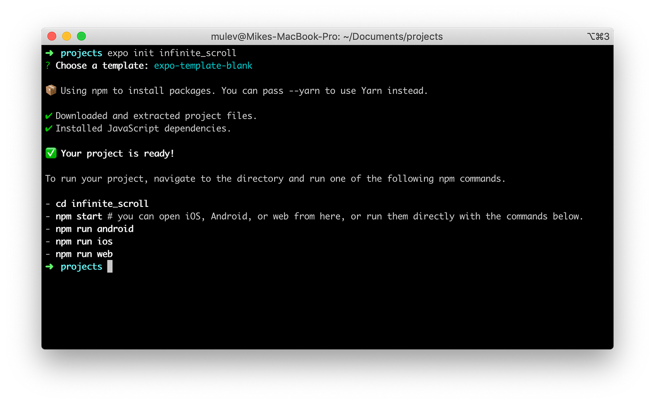Click the npm run android line
Viewport: 655px width, 404px height.
click(x=95, y=229)
